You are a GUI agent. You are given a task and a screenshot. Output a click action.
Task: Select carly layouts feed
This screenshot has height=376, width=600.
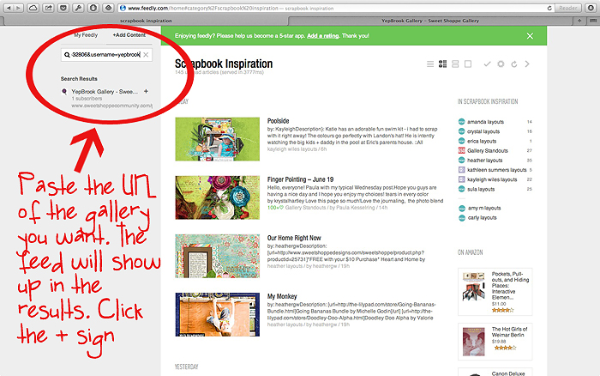(x=482, y=218)
